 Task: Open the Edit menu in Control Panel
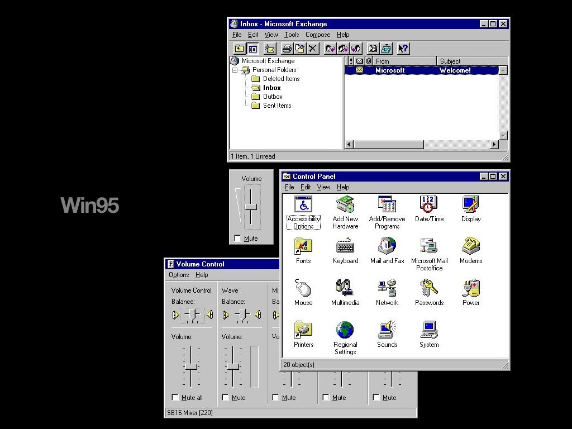(x=306, y=187)
